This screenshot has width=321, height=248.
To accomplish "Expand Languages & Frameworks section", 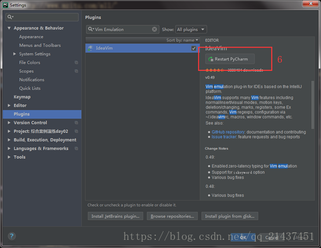I will [x=9, y=148].
